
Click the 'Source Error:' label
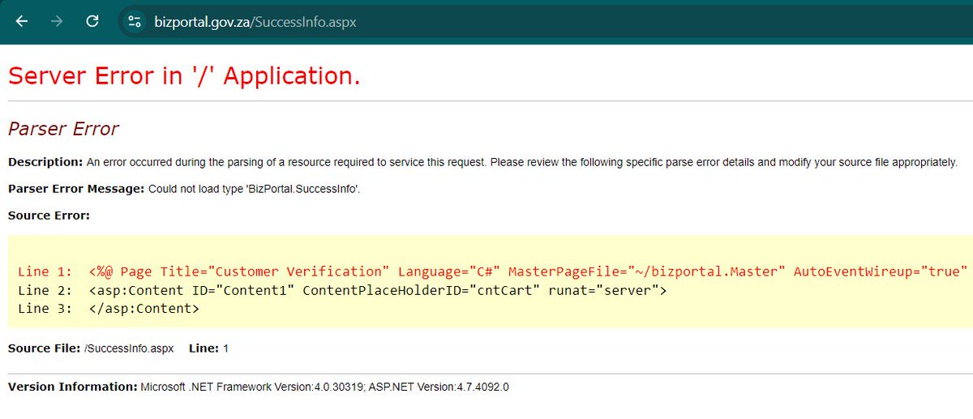tap(49, 216)
